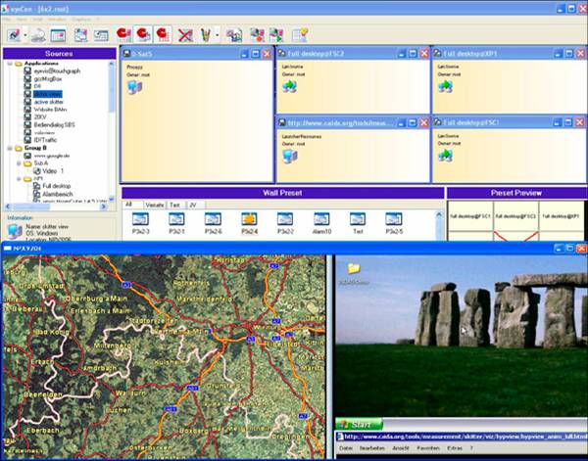Select the 'Website BAhn' source
This screenshot has height=461, width=588.
[50, 110]
